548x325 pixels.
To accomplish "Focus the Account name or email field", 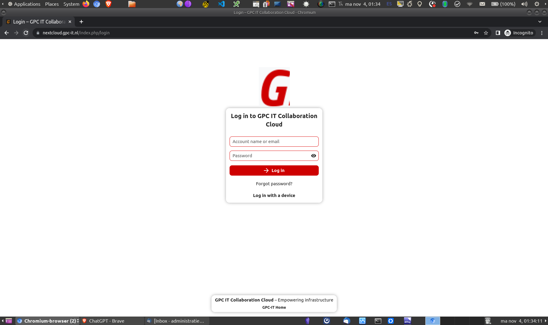I will [x=274, y=142].
